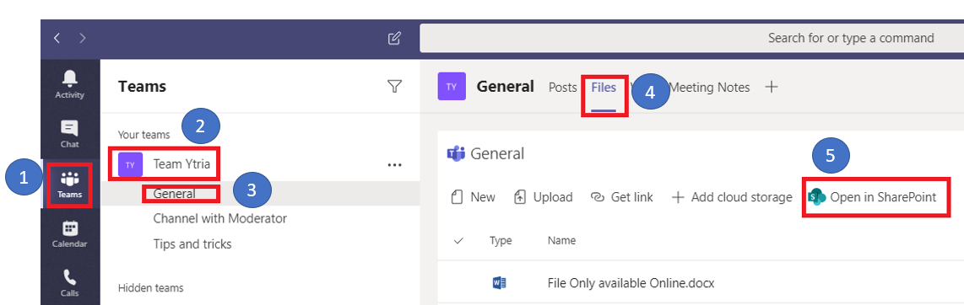Focus the search or command box
The image size is (964, 305).
click(691, 38)
